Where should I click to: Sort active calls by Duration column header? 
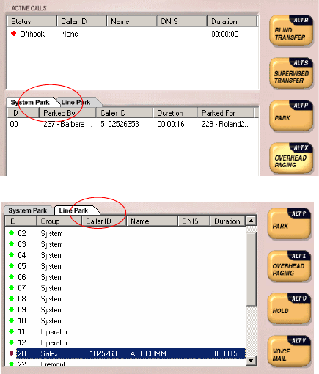coord(232,21)
